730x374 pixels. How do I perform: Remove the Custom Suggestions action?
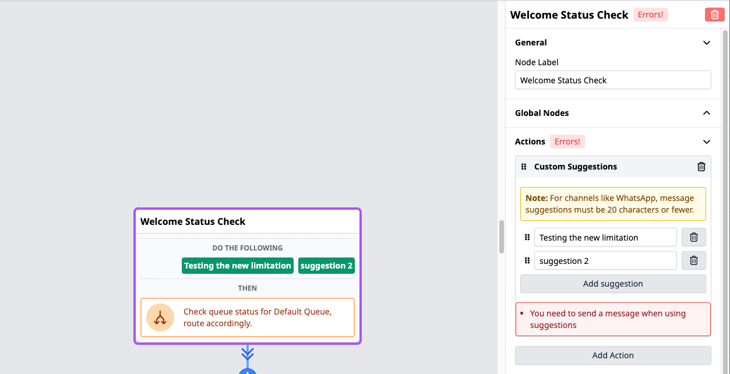pos(701,167)
